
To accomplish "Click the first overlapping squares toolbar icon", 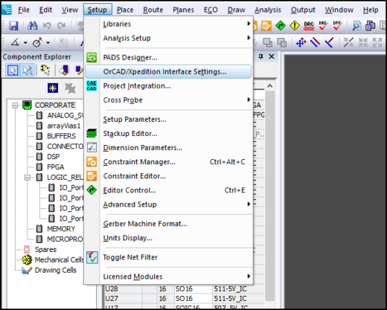I will pyautogui.click(x=267, y=42).
